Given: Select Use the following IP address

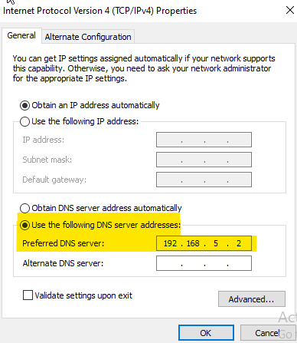Looking at the screenshot, I should pyautogui.click(x=24, y=121).
